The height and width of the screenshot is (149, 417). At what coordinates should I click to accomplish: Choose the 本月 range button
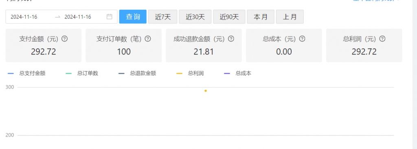pyautogui.click(x=261, y=17)
